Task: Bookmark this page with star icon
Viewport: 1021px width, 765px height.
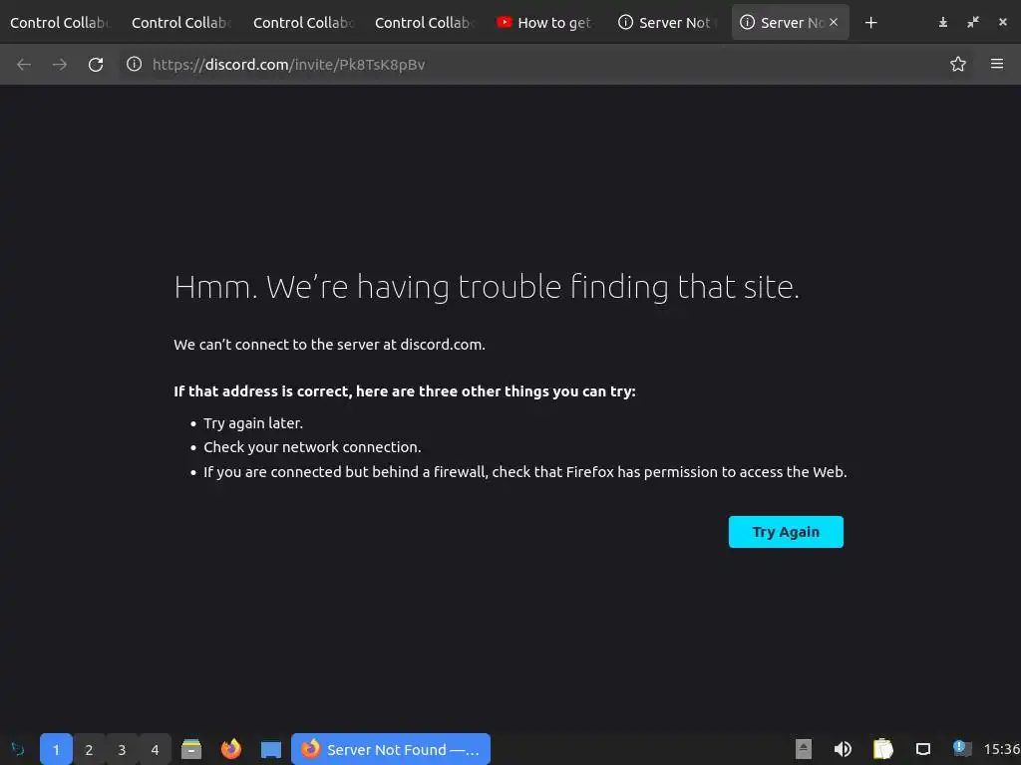Action: coord(957,64)
